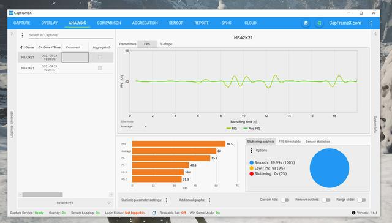
Task: Select the ANALYSIS tab
Action: click(x=77, y=23)
